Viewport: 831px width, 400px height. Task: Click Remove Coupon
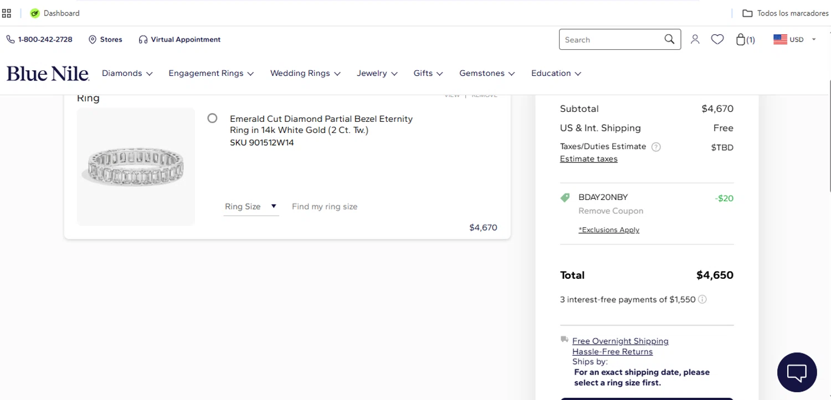pyautogui.click(x=611, y=211)
